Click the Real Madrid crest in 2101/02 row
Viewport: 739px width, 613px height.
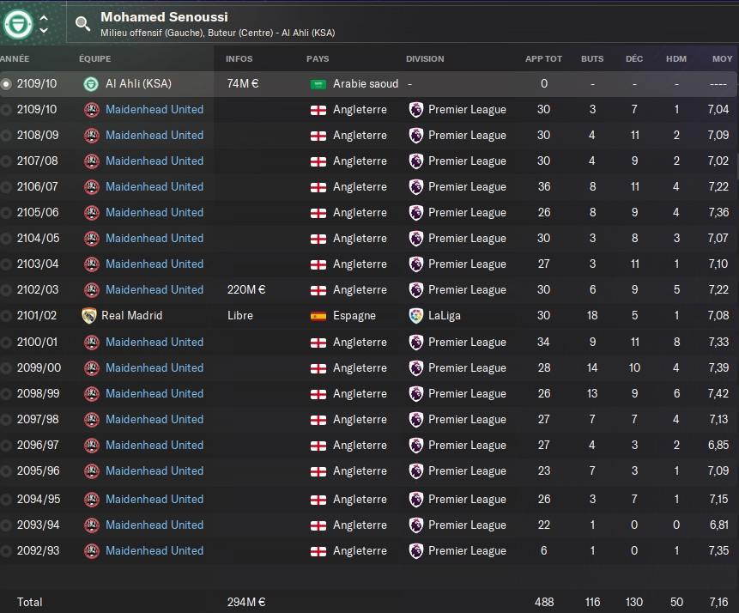(89, 315)
